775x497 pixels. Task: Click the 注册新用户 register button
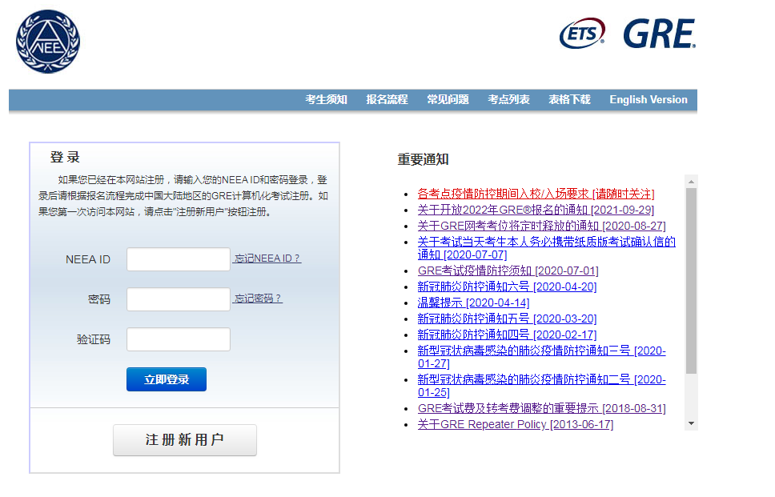(185, 440)
